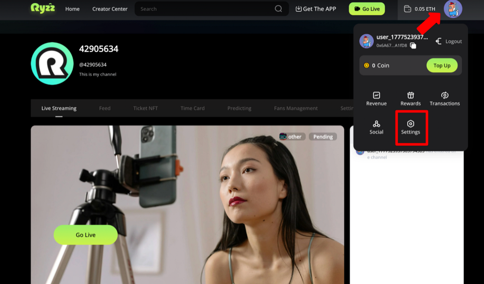Open the Ticket NFT tab
Screen dimensions: 484x284
pos(145,108)
